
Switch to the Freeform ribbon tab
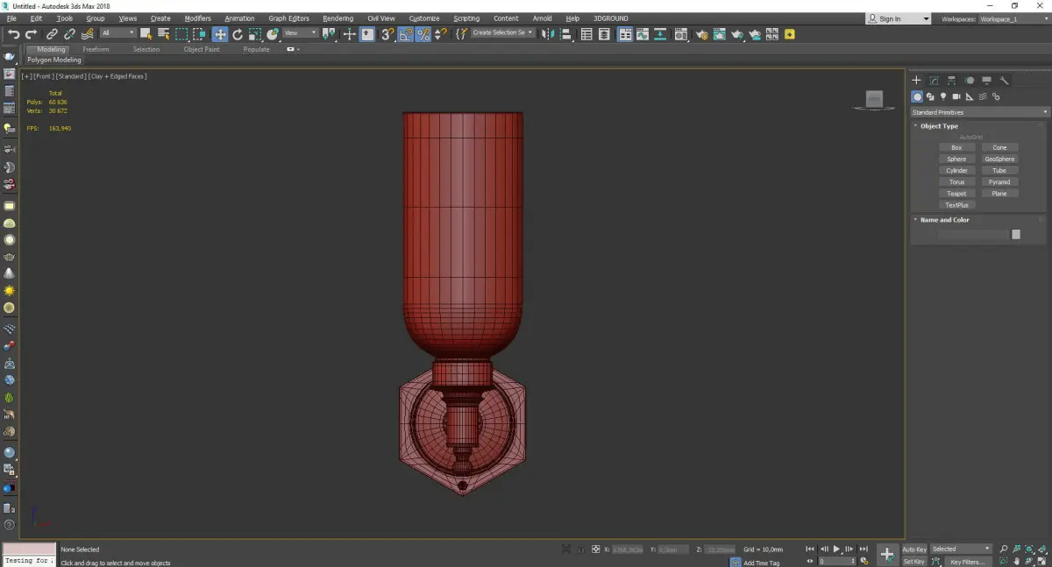pos(96,49)
